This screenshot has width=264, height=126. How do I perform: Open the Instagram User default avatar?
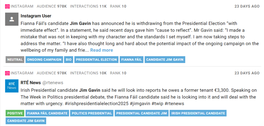tap(12, 19)
